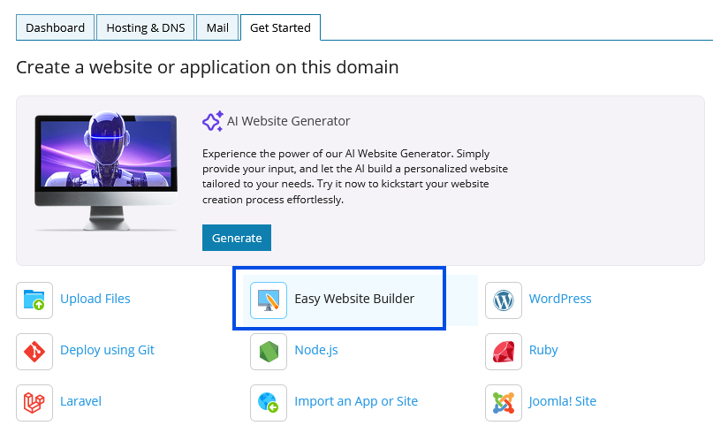The width and height of the screenshot is (713, 433).
Task: Follow the Deploy using Git link
Action: 107,350
